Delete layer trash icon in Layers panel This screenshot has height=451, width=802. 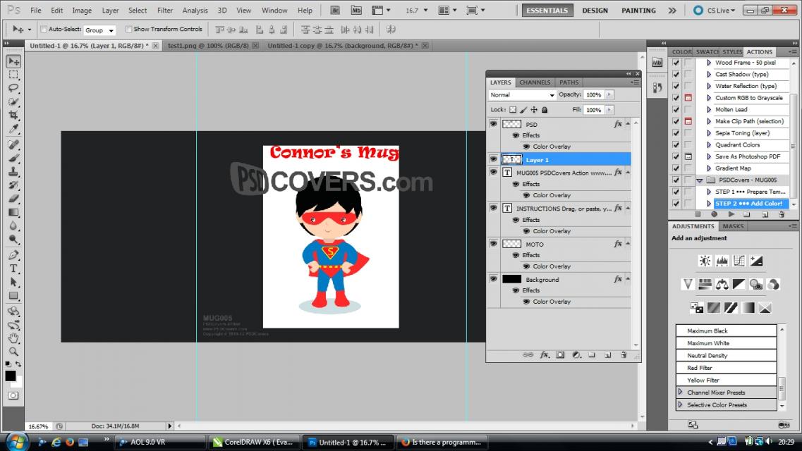[624, 354]
